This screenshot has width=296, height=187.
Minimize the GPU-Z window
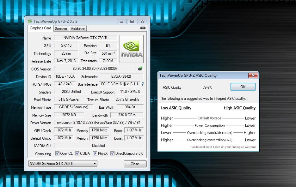pyautogui.click(x=121, y=21)
